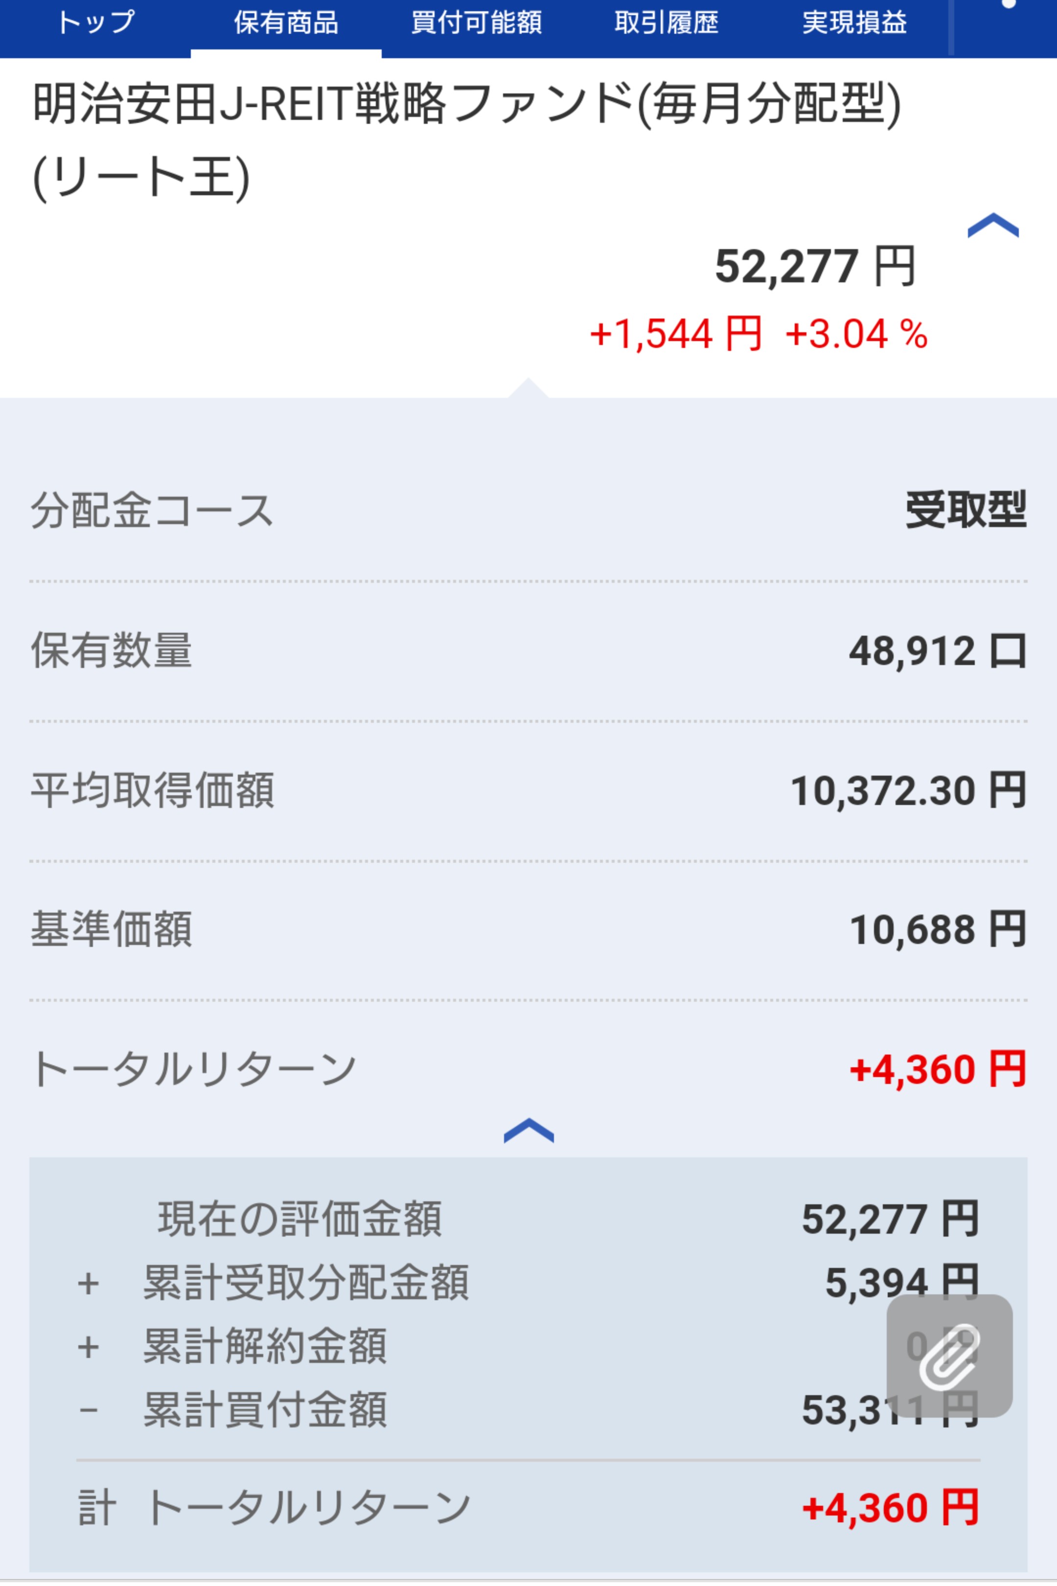1057x1586 pixels.
Task: Click the +3.04 % return percentage
Action: coord(856,334)
